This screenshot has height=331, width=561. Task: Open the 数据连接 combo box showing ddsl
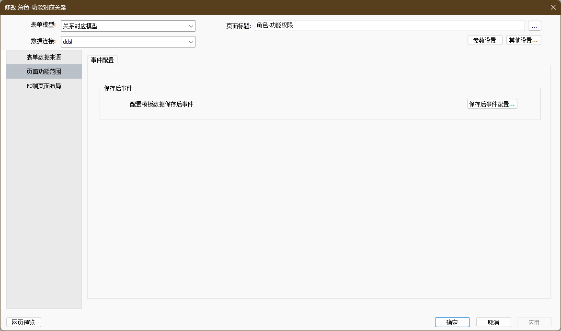tap(124, 42)
